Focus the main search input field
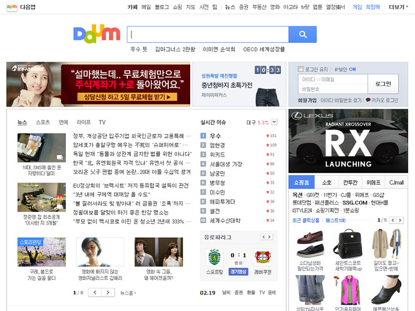Image resolution: width=415 pixels, height=311 pixels. pyautogui.click(x=207, y=35)
